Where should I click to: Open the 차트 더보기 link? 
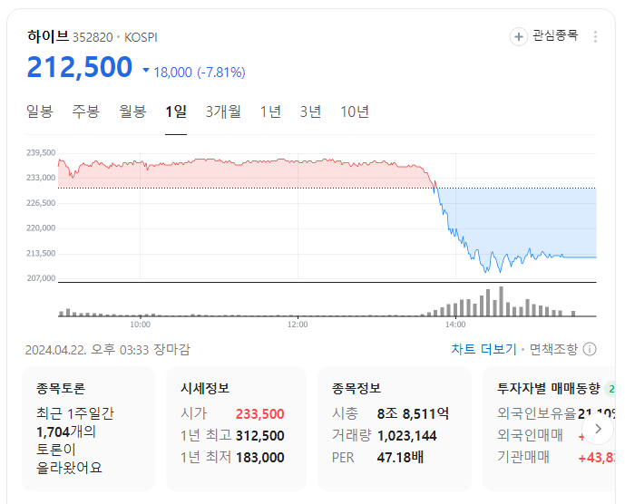pos(483,349)
